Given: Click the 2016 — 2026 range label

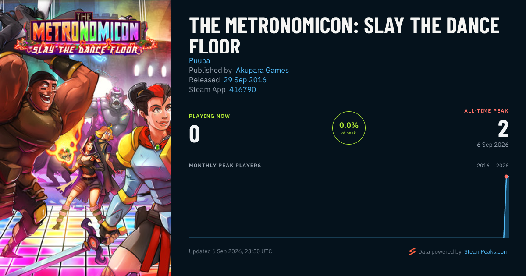Looking at the screenshot, I should tap(493, 166).
